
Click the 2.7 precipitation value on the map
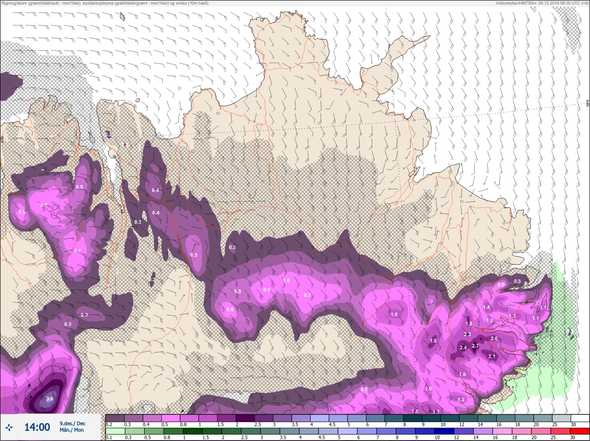pyautogui.click(x=476, y=346)
